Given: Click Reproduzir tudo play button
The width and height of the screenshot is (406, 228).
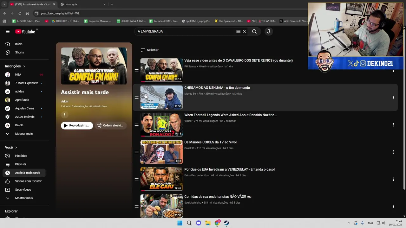Looking at the screenshot, I should coord(77,125).
